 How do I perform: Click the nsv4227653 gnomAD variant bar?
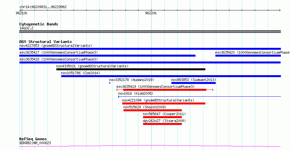[150, 49]
